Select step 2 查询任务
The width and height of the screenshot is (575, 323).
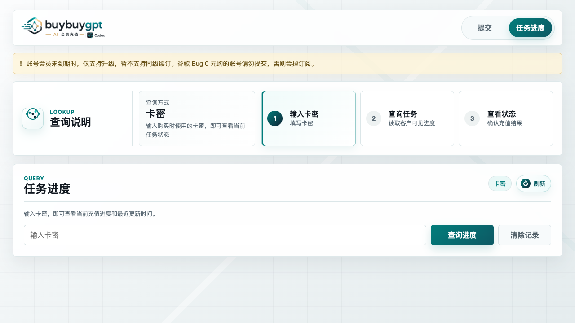407,118
